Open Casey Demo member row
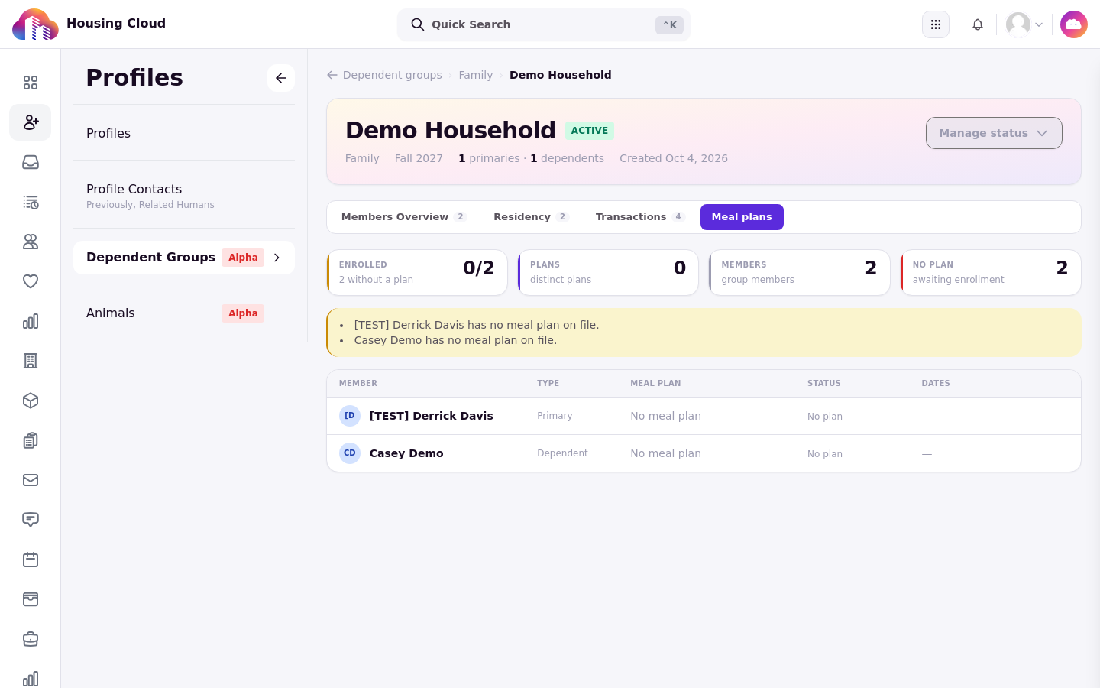 pos(704,453)
